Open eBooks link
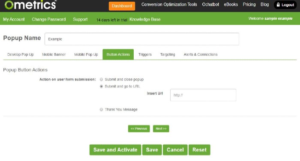The height and width of the screenshot is (161, 300). [231, 4]
